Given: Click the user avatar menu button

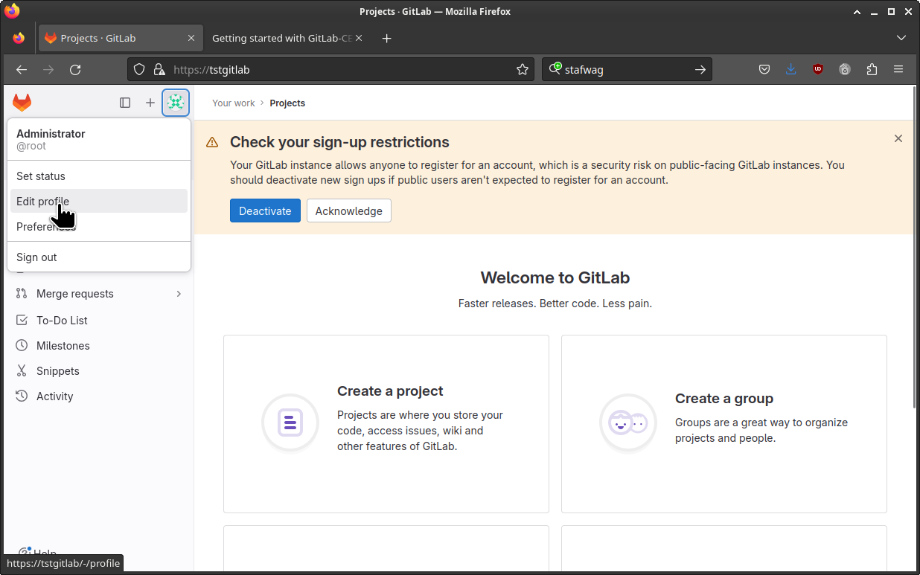Looking at the screenshot, I should tap(176, 103).
